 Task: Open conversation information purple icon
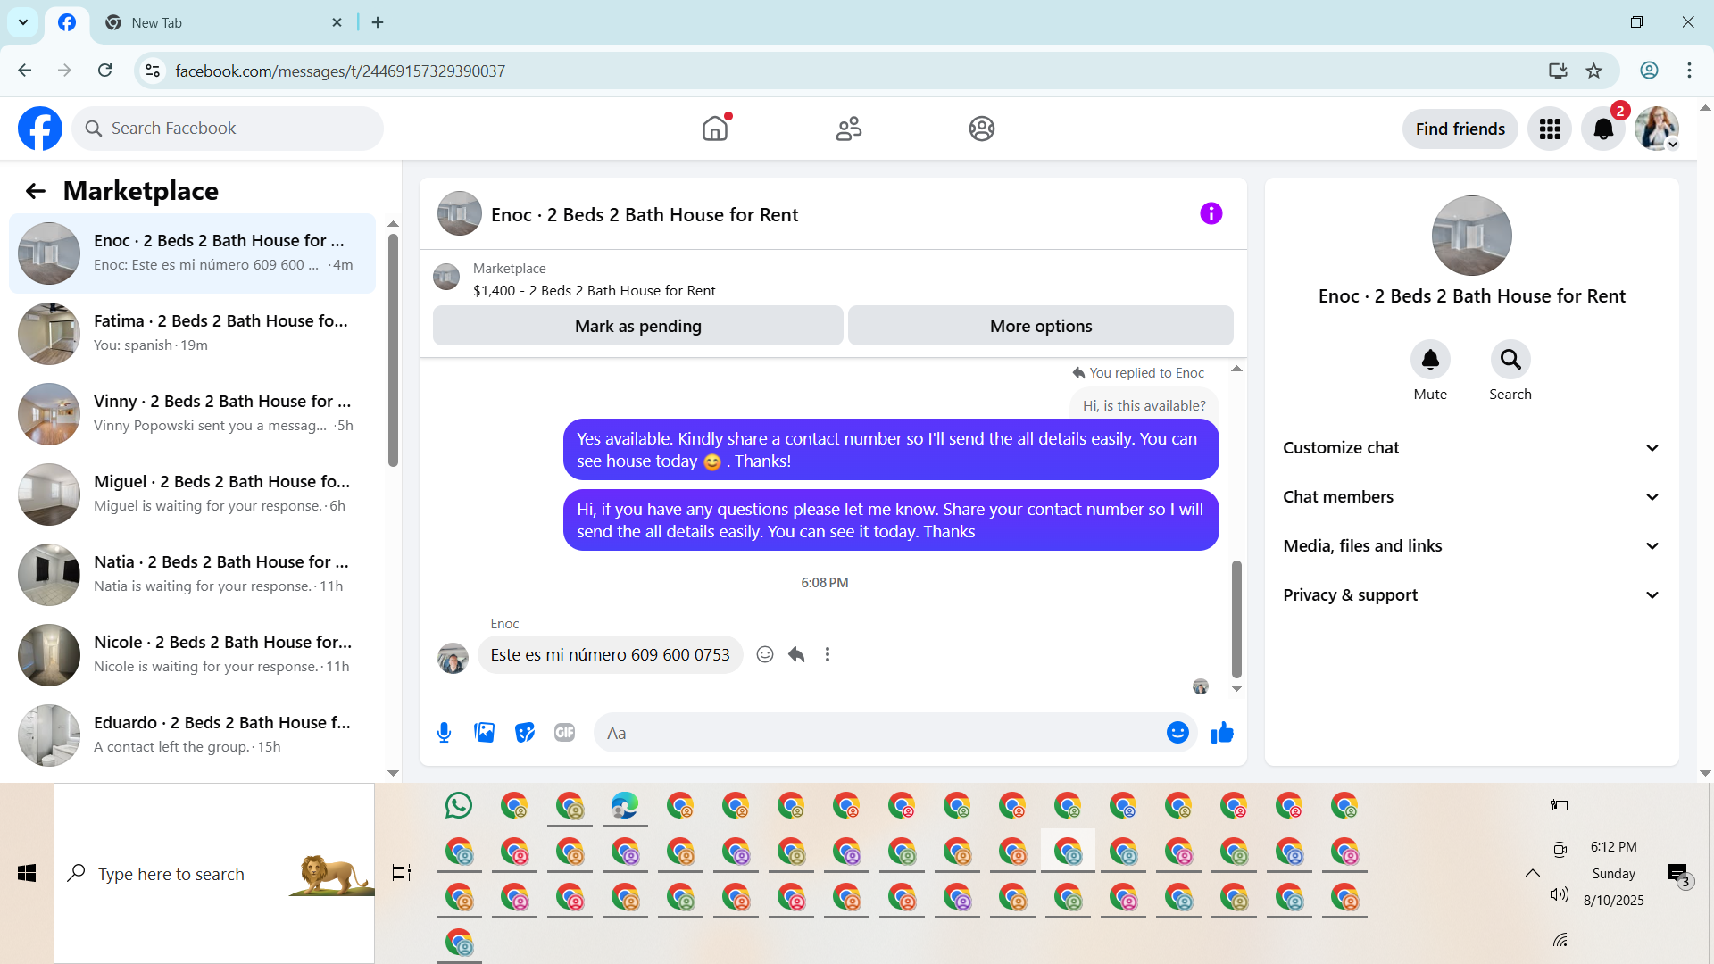1211,213
